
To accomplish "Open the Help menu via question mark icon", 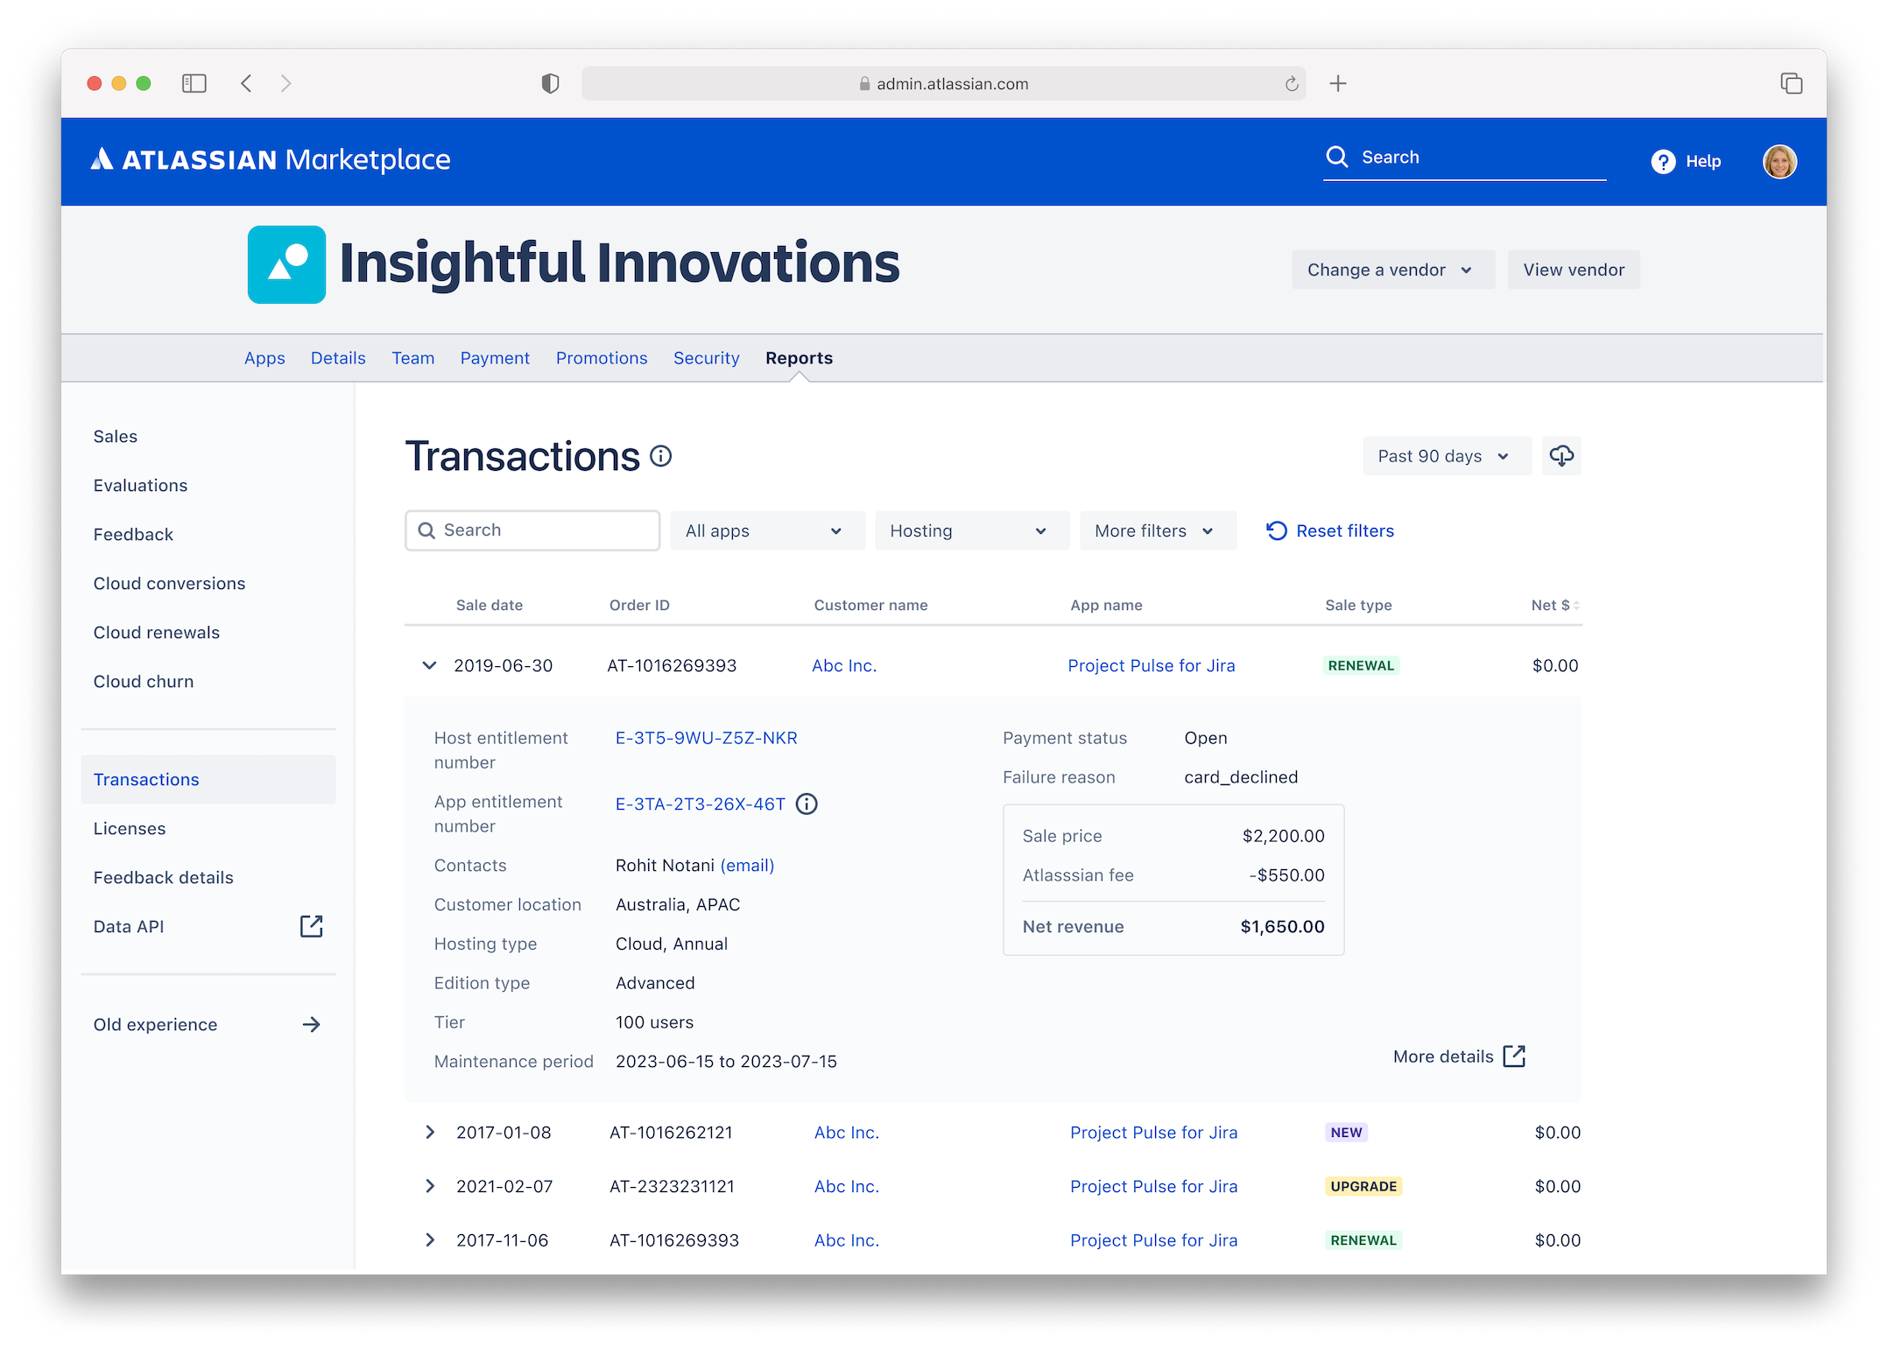I will point(1663,161).
